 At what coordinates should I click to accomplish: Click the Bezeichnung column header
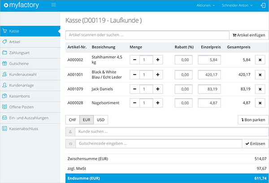pos(104,47)
